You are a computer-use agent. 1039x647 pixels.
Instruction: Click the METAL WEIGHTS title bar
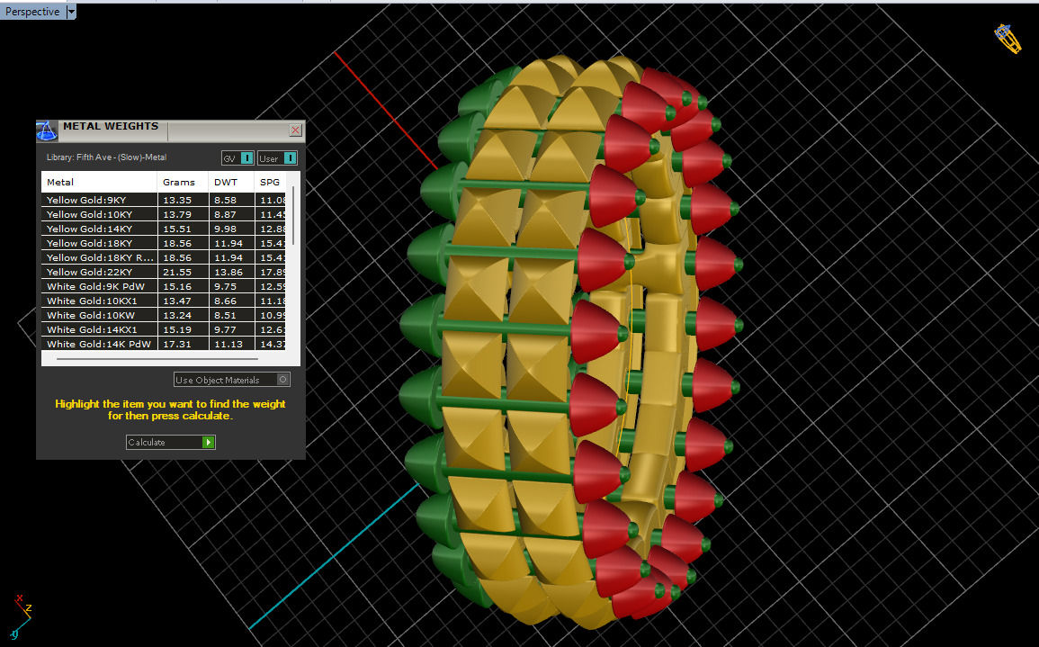click(x=170, y=130)
